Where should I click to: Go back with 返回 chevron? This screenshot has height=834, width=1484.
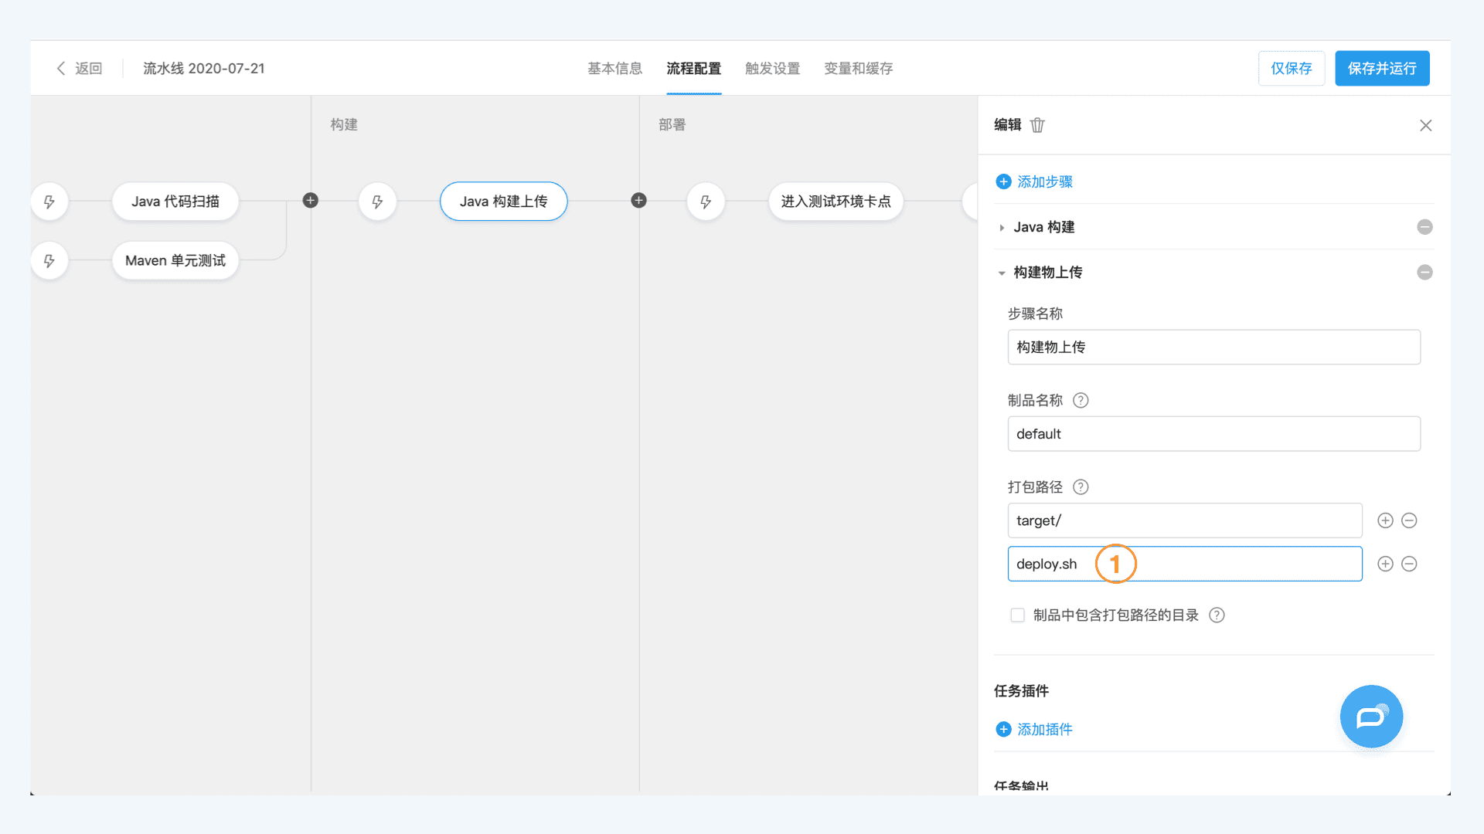[x=62, y=68]
